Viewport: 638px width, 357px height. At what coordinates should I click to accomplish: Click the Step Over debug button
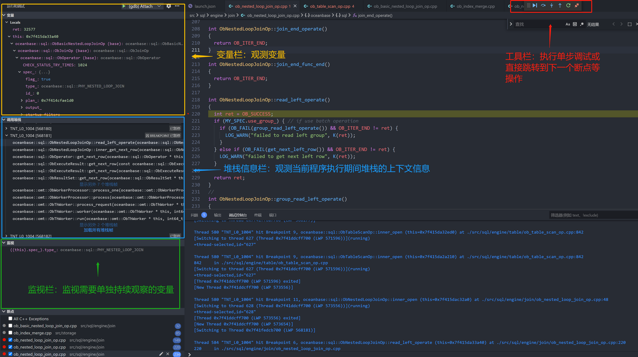click(543, 5)
